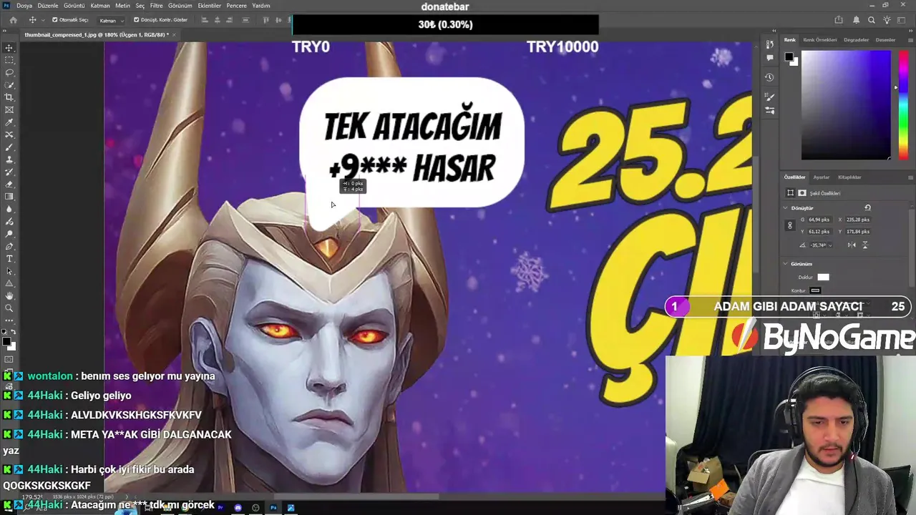The height and width of the screenshot is (515, 916).
Task: Select the Blur tool
Action: point(9,209)
